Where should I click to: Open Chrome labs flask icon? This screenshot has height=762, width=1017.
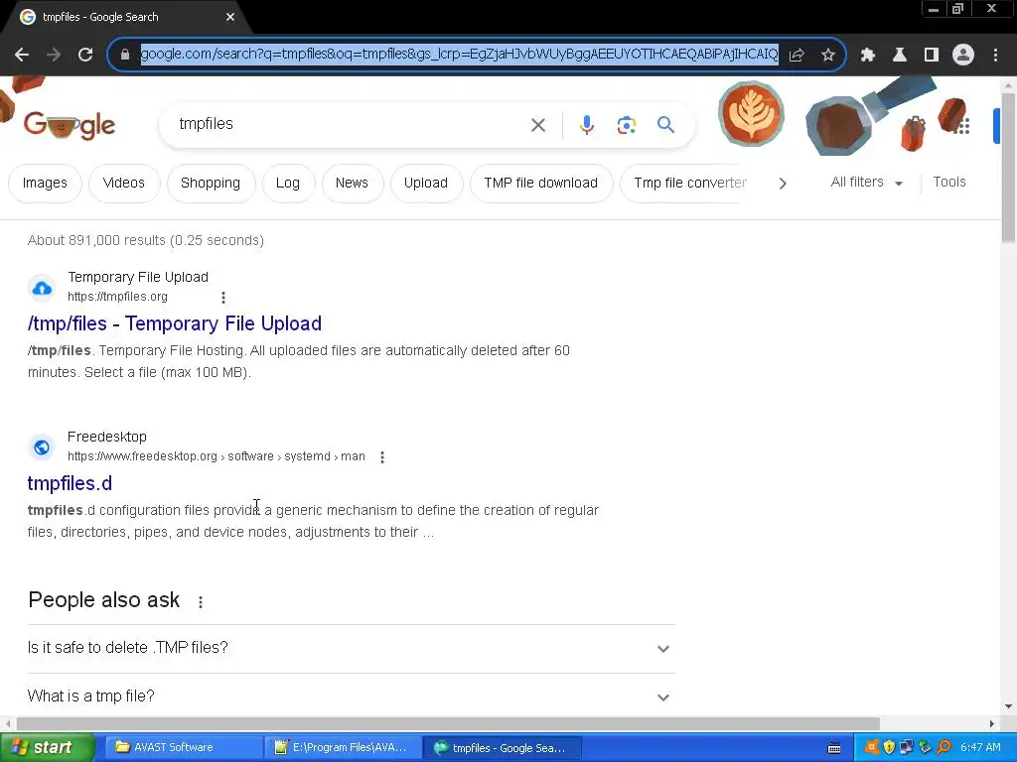pos(900,55)
